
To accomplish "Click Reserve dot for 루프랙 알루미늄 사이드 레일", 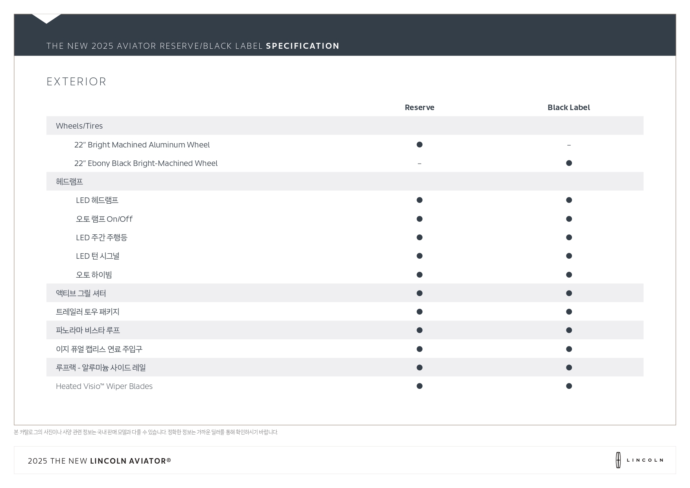I will point(419,368).
